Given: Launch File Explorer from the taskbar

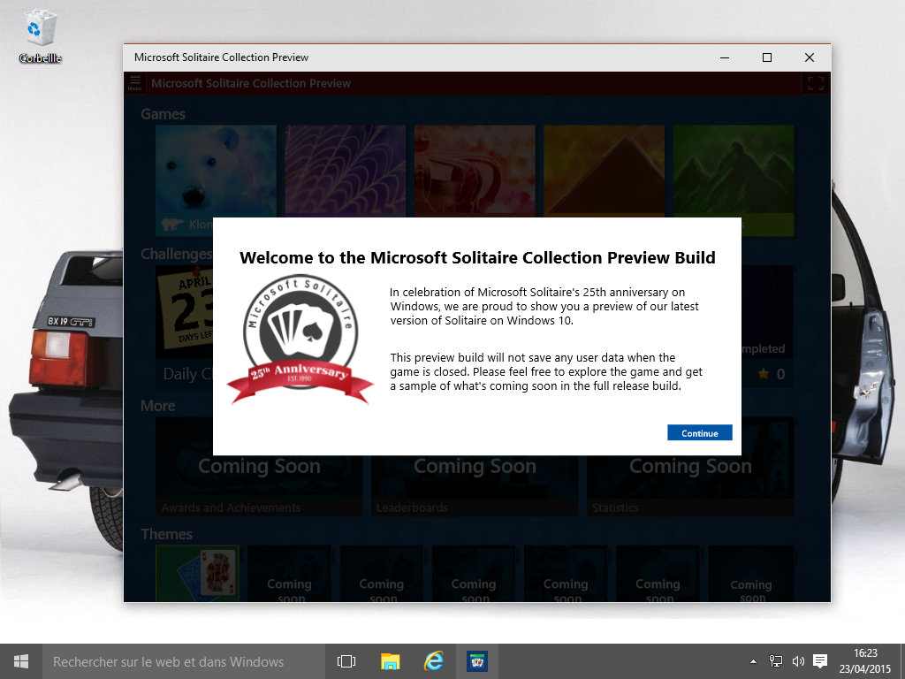Looking at the screenshot, I should (x=390, y=661).
